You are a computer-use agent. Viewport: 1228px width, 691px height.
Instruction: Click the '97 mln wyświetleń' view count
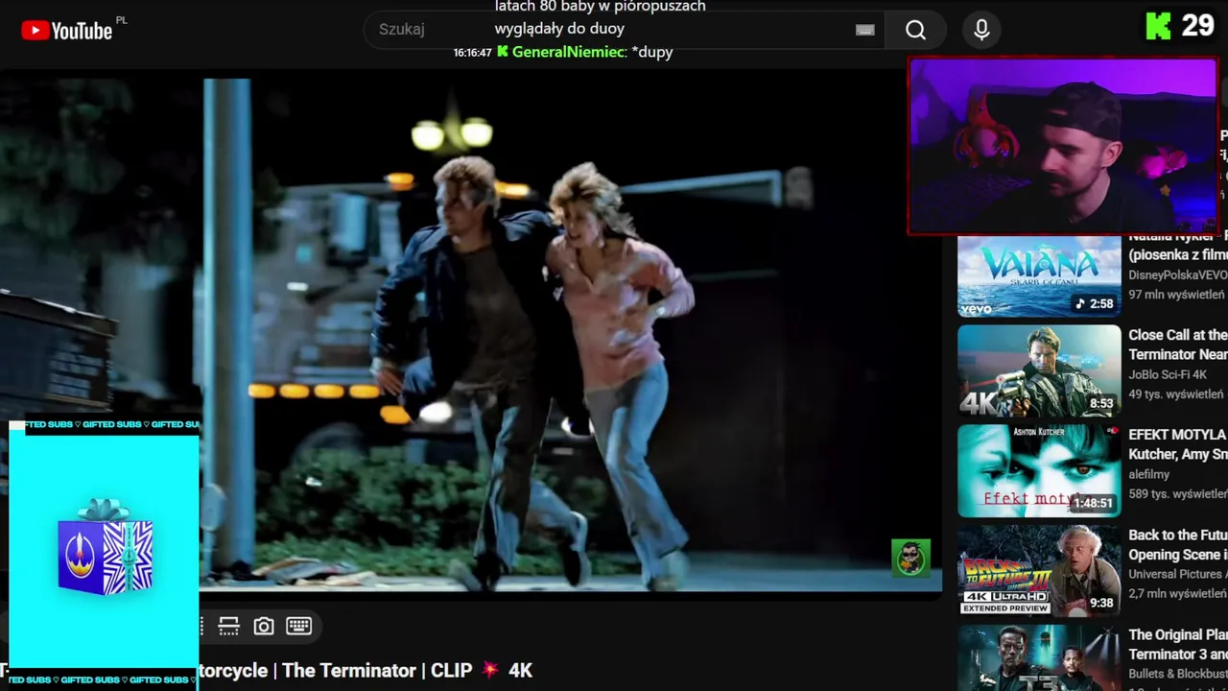click(x=1177, y=295)
